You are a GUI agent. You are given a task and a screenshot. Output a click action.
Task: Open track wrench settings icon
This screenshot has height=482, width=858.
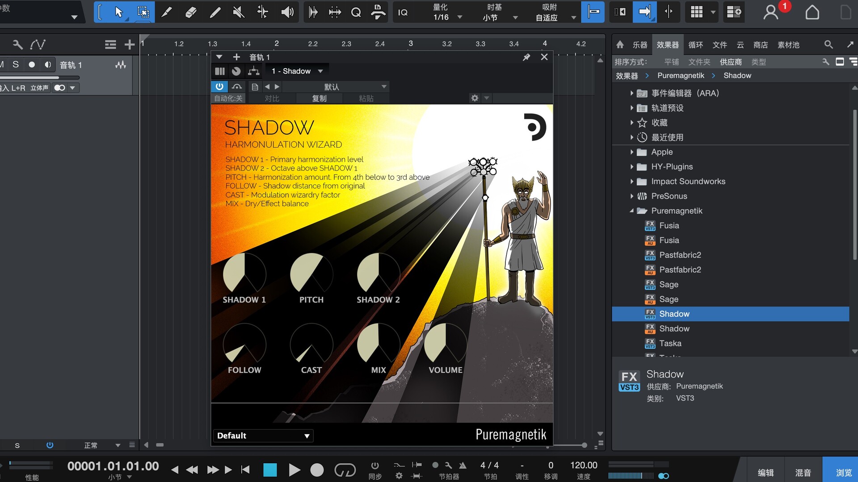17,45
